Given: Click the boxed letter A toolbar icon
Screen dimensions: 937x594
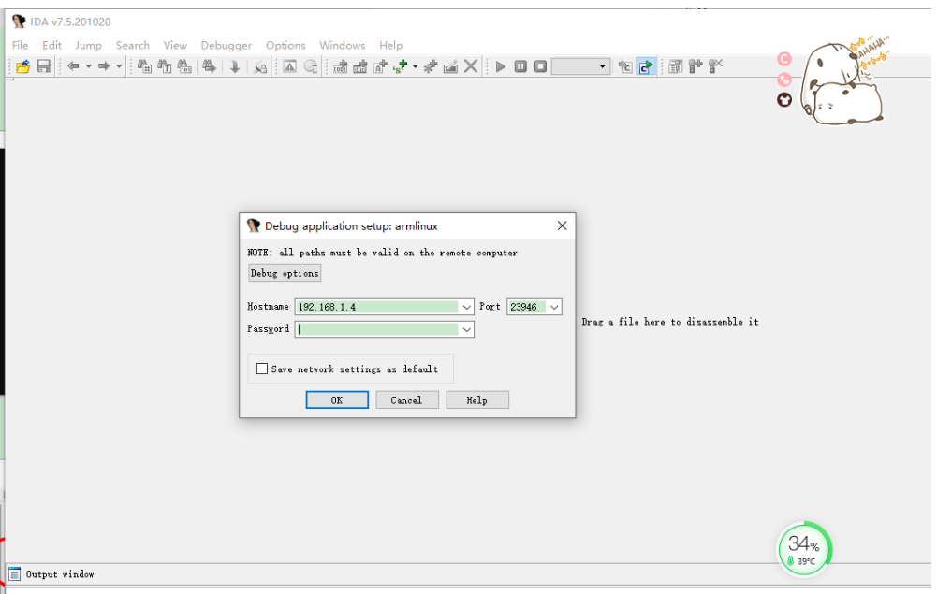Looking at the screenshot, I should click(290, 66).
